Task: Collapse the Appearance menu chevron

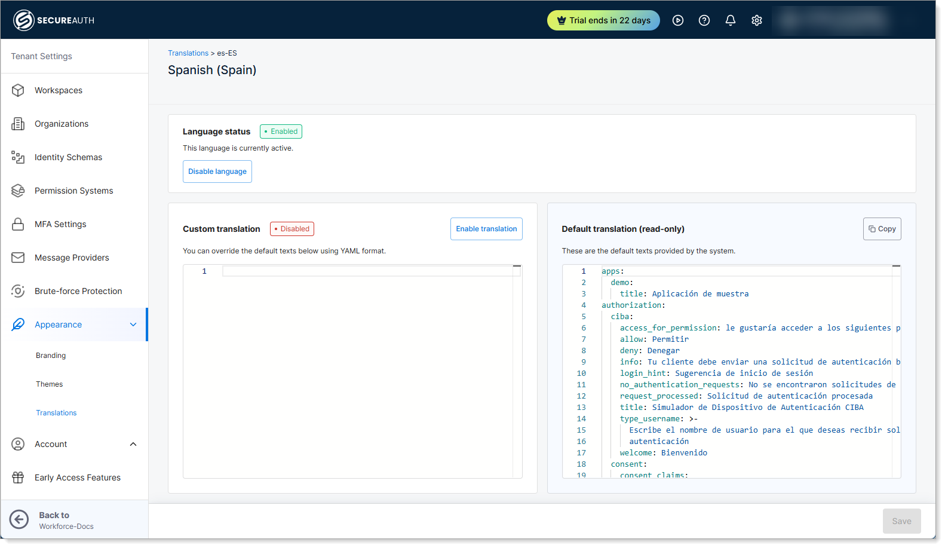Action: pyautogui.click(x=133, y=324)
